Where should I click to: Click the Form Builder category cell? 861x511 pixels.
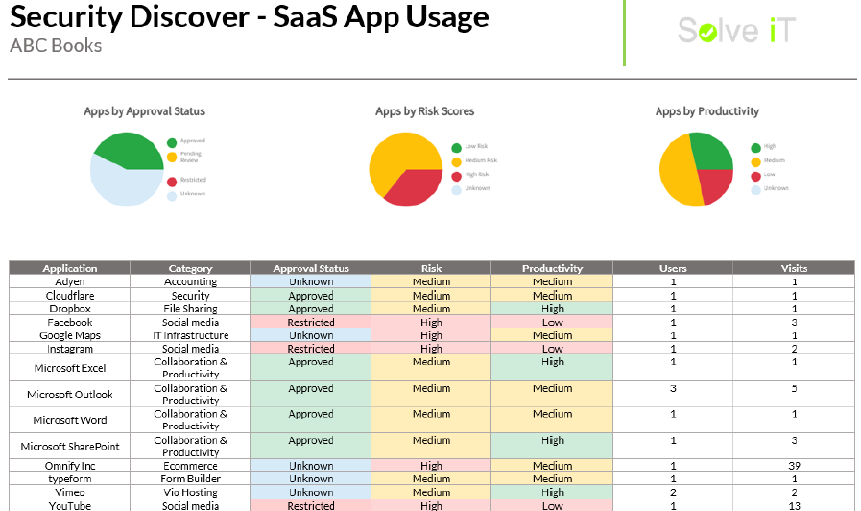pos(190,478)
